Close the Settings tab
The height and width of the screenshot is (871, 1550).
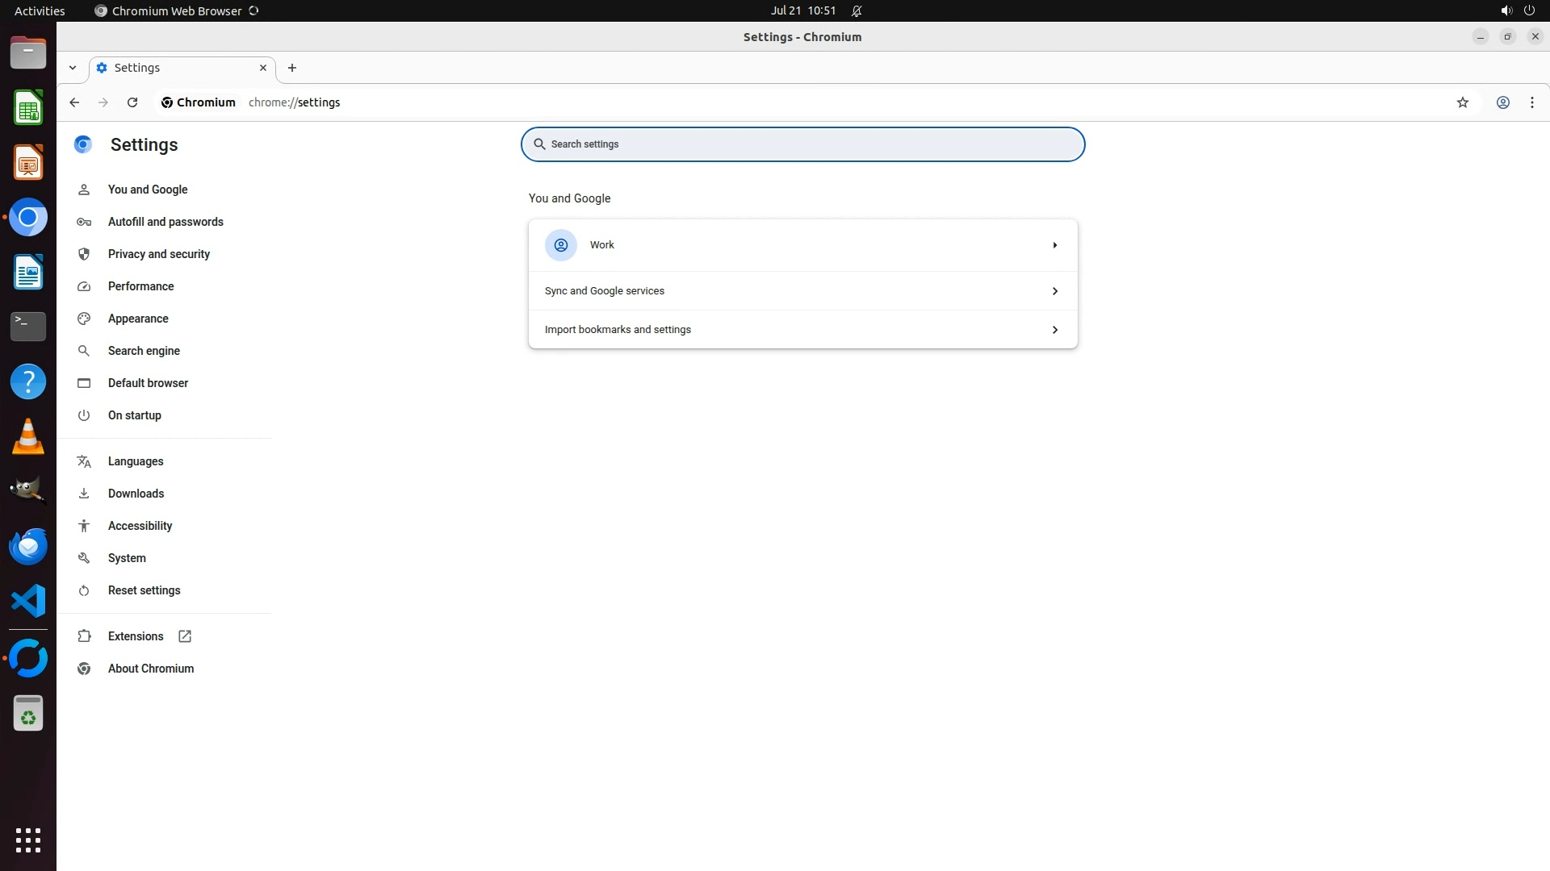pos(263,68)
